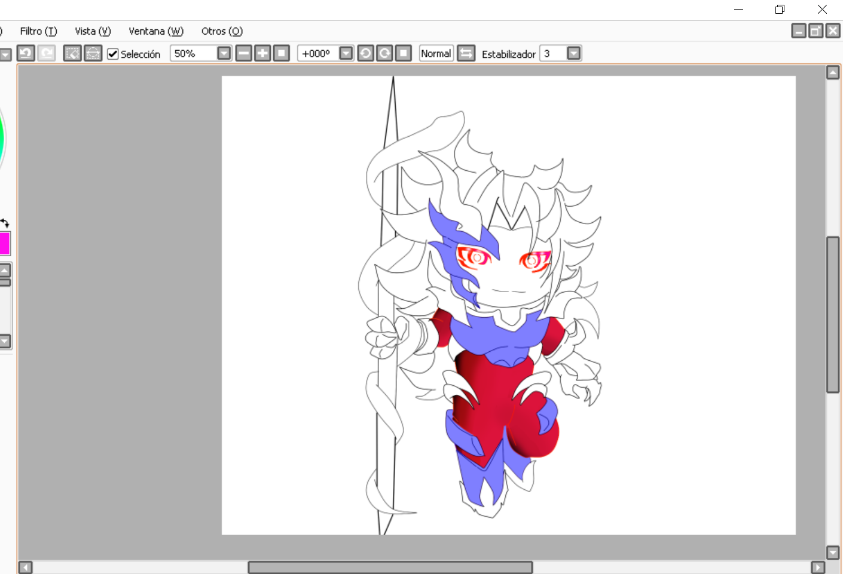Click the deselect selection icon
Image resolution: width=843 pixels, height=574 pixels.
[x=72, y=53]
